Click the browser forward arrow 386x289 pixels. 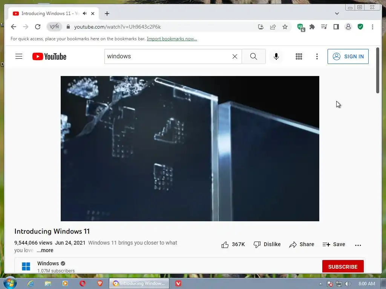(26, 27)
